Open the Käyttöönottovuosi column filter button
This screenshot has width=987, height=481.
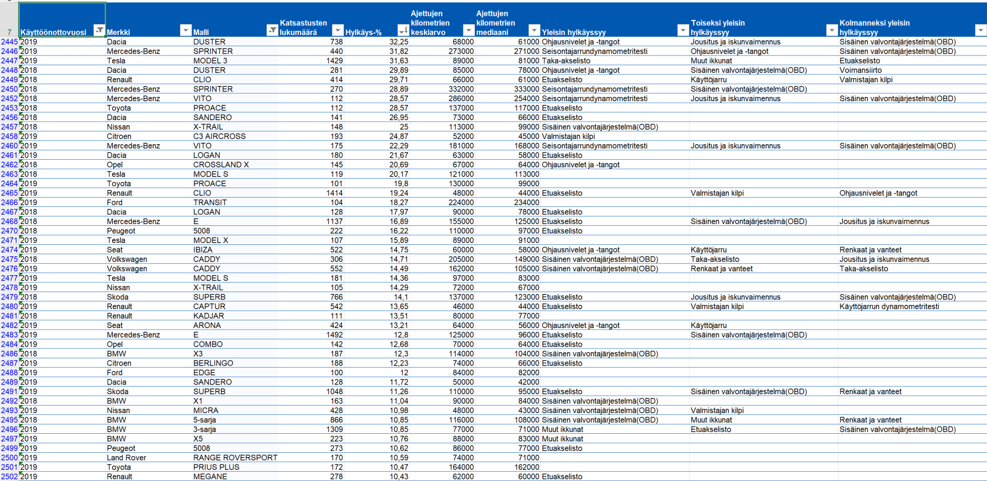click(x=99, y=30)
